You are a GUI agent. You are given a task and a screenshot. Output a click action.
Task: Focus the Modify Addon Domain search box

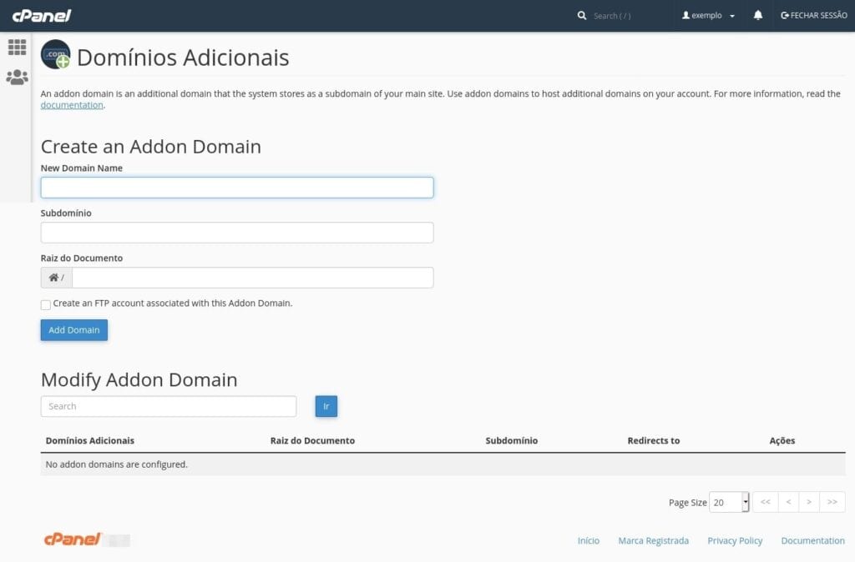click(169, 406)
